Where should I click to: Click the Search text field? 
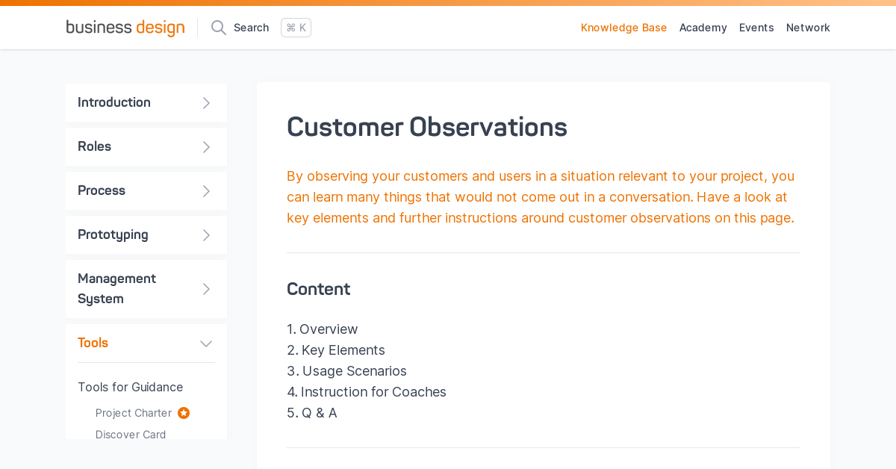(x=251, y=28)
